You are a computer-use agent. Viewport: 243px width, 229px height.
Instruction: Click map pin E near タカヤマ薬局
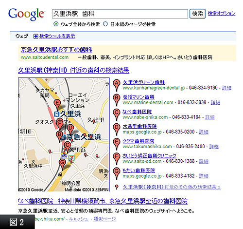(x=57, y=104)
